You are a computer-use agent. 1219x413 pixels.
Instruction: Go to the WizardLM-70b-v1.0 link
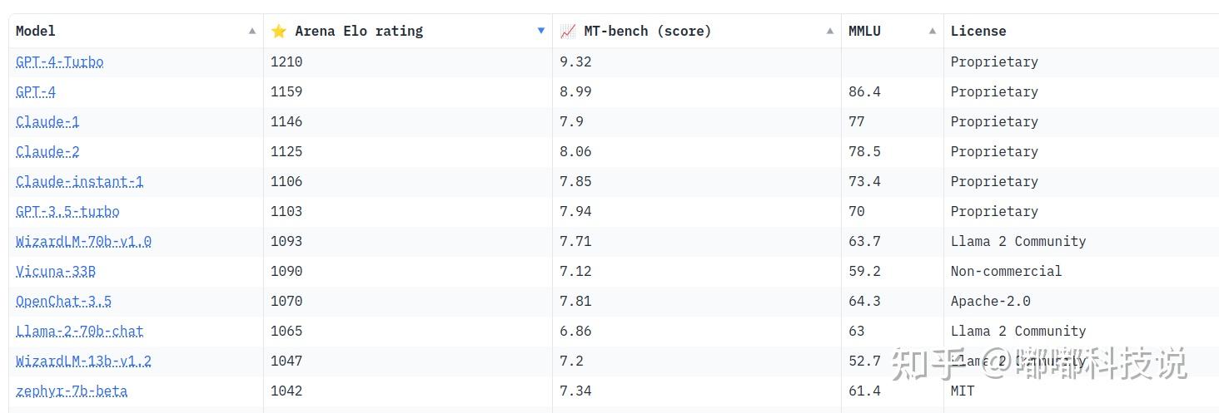point(83,242)
